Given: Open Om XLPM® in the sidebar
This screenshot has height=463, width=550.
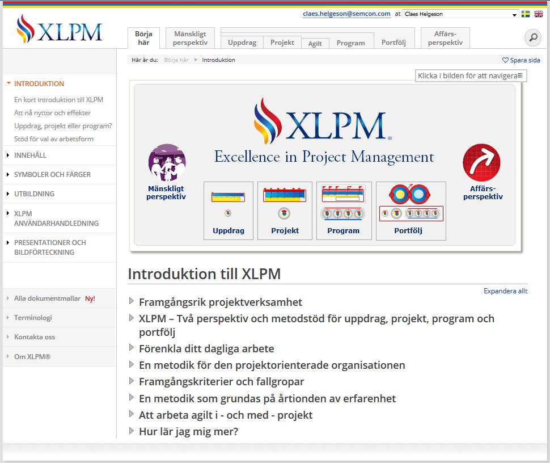Looking at the screenshot, I should (x=32, y=357).
